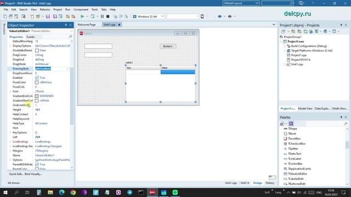Click the Run Without Debugging toolbar icon
This screenshot has height=197, width=351.
tap(93, 16)
